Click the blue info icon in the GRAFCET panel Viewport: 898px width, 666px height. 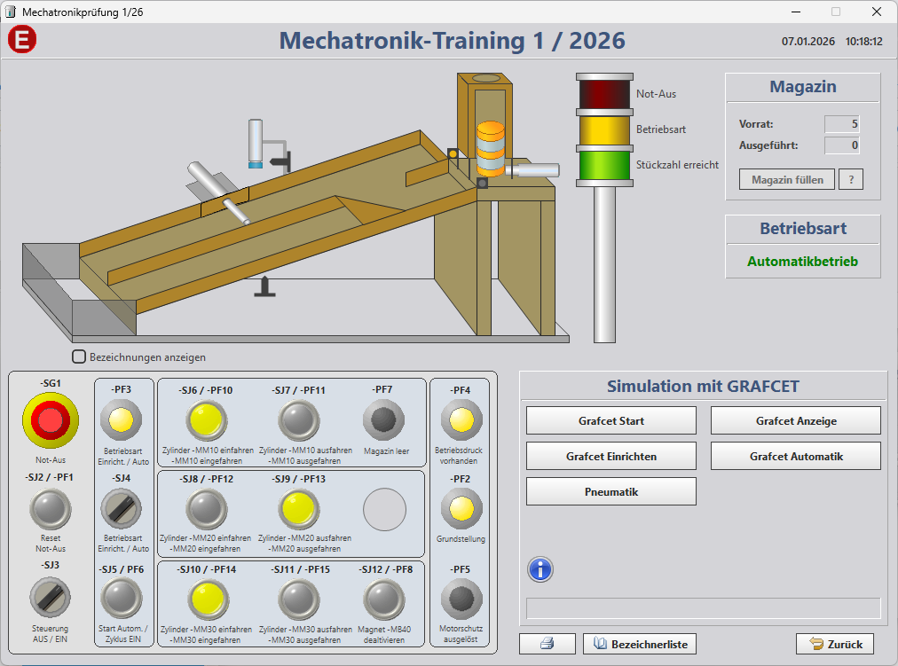pos(539,570)
